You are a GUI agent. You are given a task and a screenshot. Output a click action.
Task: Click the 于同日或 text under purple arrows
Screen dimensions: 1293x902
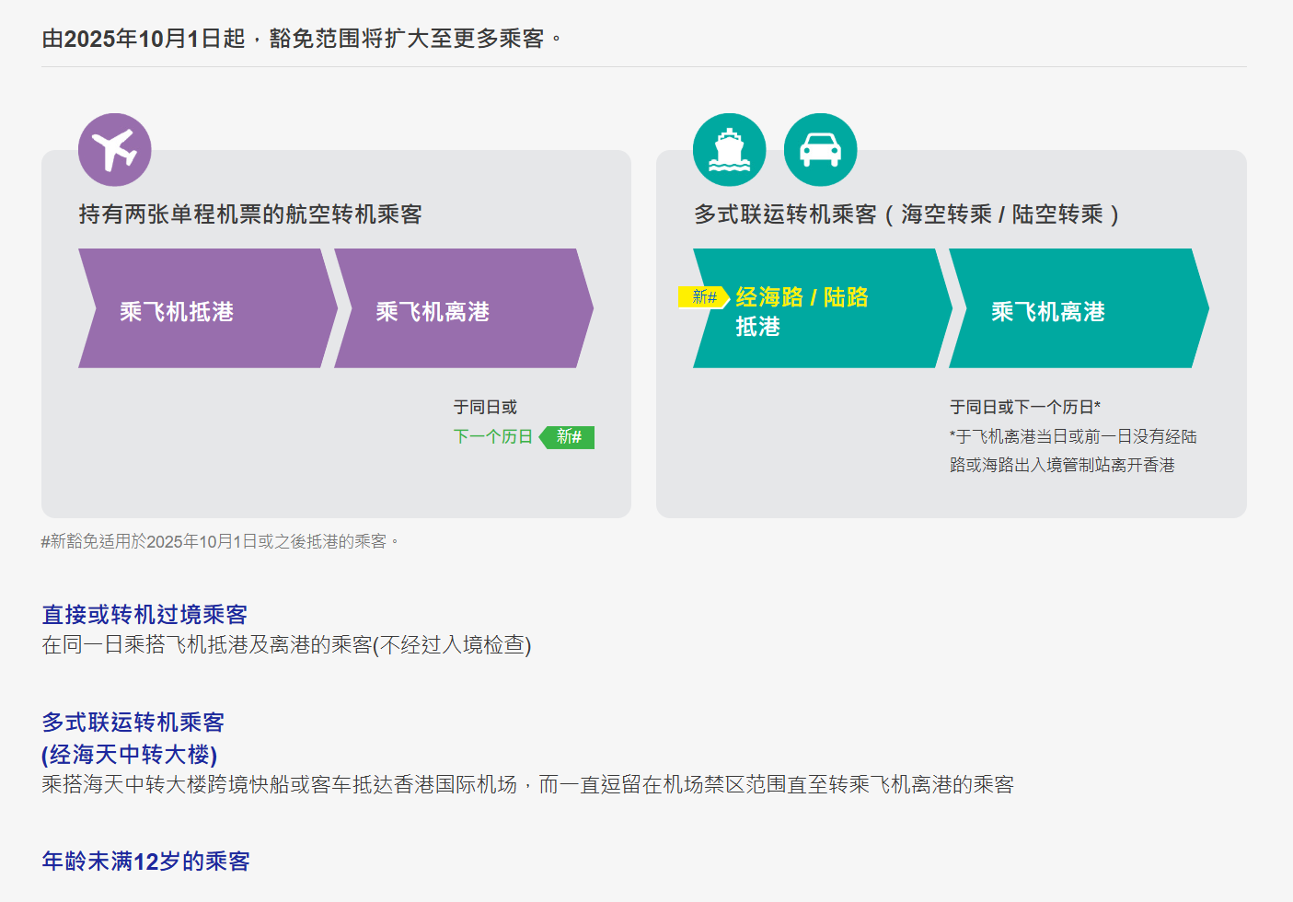pyautogui.click(x=485, y=407)
